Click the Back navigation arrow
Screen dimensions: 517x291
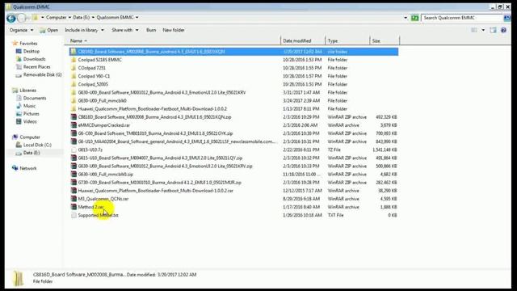point(11,18)
